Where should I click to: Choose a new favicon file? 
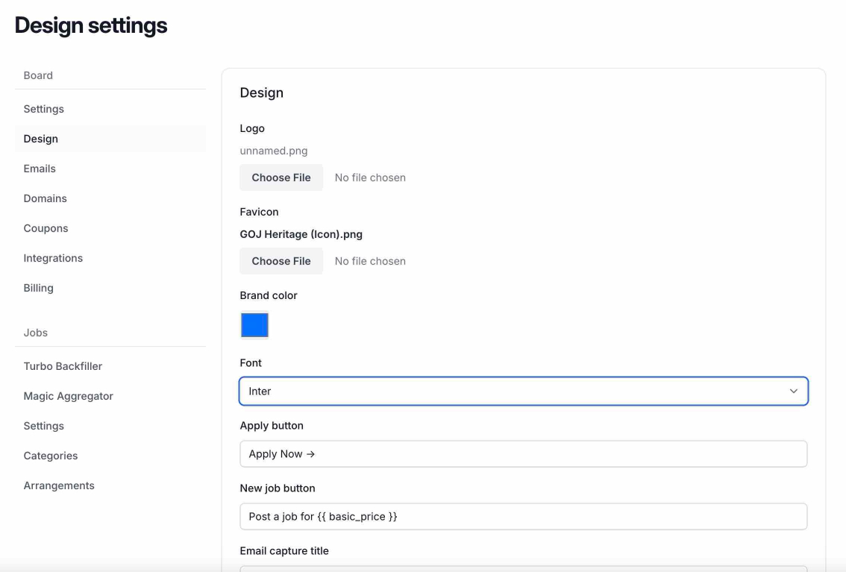pos(281,260)
